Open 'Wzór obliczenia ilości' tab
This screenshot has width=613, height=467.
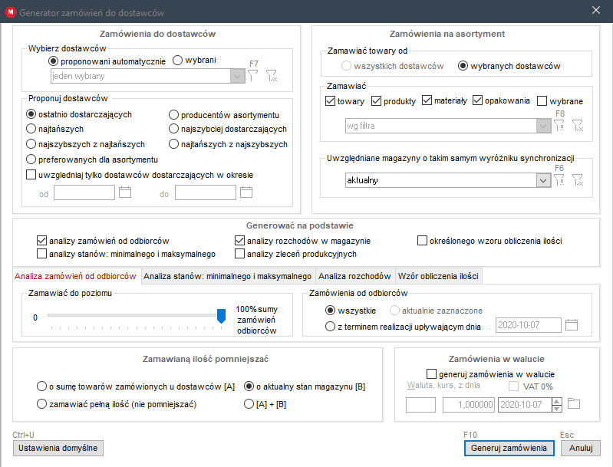point(439,276)
